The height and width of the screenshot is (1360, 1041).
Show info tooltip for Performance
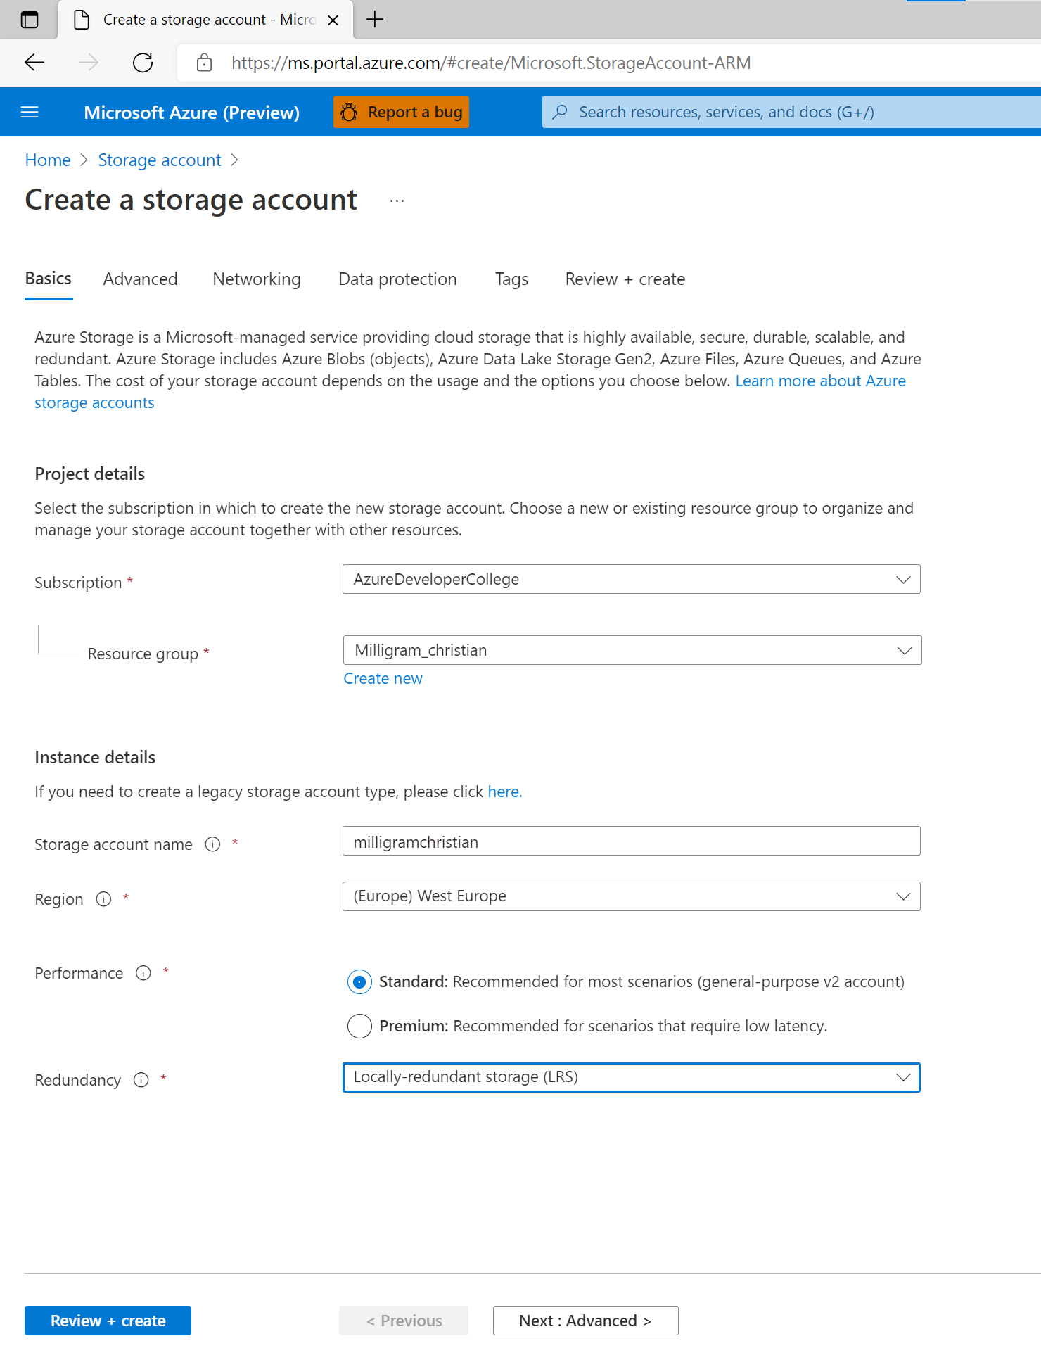(143, 973)
